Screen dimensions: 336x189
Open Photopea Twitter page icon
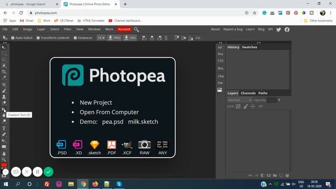point(279,29)
